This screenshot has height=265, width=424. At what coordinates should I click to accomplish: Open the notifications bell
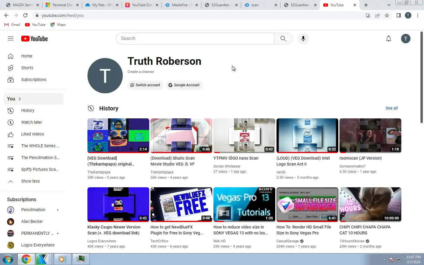click(x=389, y=39)
